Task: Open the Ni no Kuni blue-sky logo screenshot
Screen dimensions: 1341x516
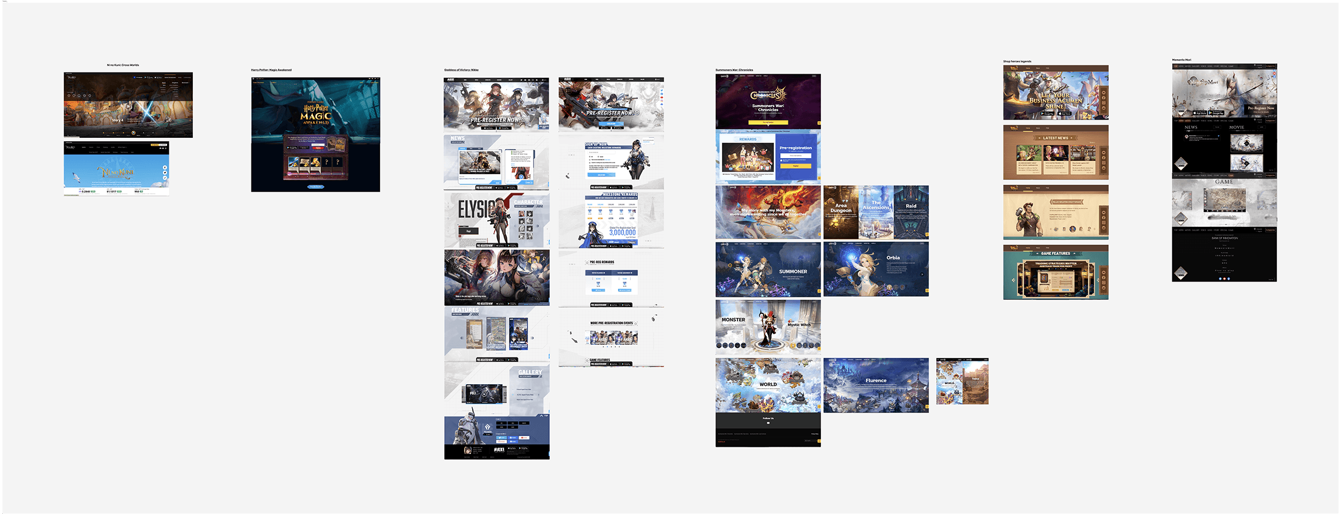Action: click(116, 169)
